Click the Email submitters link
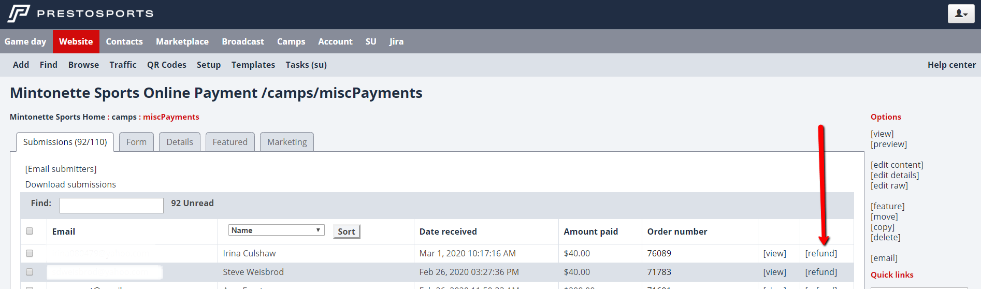Screen dimensions: 981x289 [61, 169]
